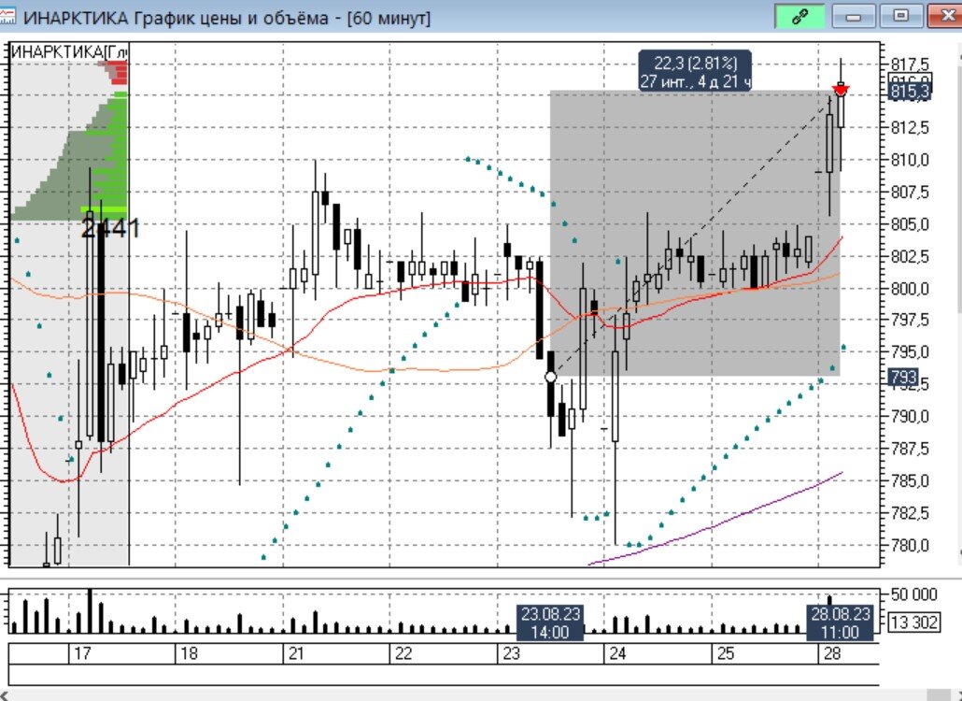Click date 25 on the time axis
Image resolution: width=962 pixels, height=701 pixels.
click(725, 653)
